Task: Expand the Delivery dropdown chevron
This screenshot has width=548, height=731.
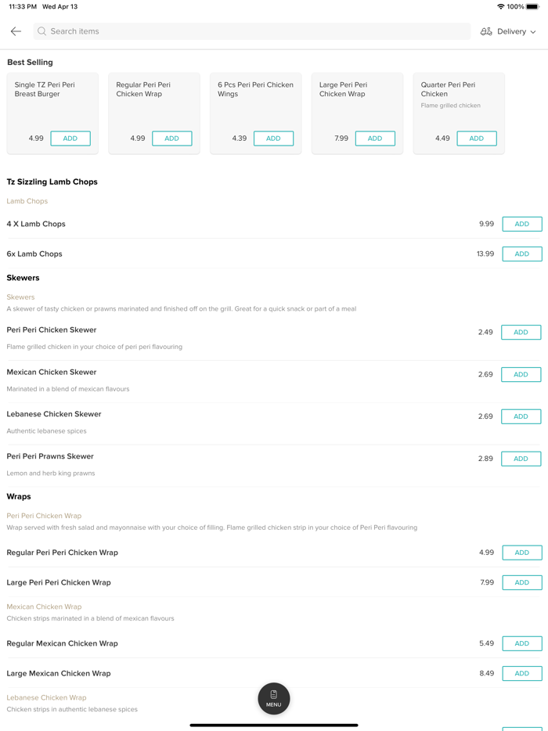Action: [533, 32]
